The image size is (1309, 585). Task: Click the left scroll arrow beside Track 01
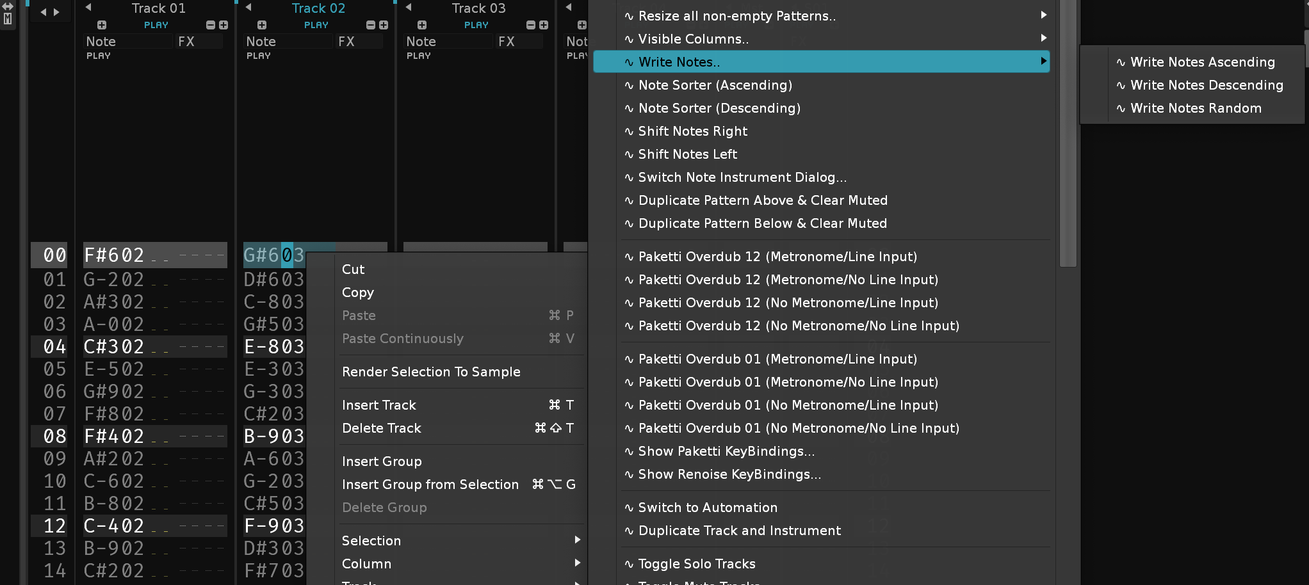(43, 12)
